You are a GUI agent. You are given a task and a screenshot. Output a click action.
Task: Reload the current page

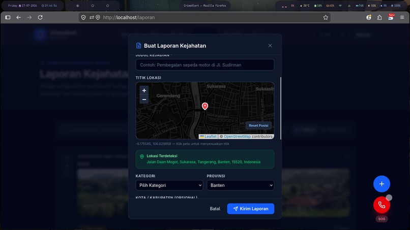[x=40, y=17]
